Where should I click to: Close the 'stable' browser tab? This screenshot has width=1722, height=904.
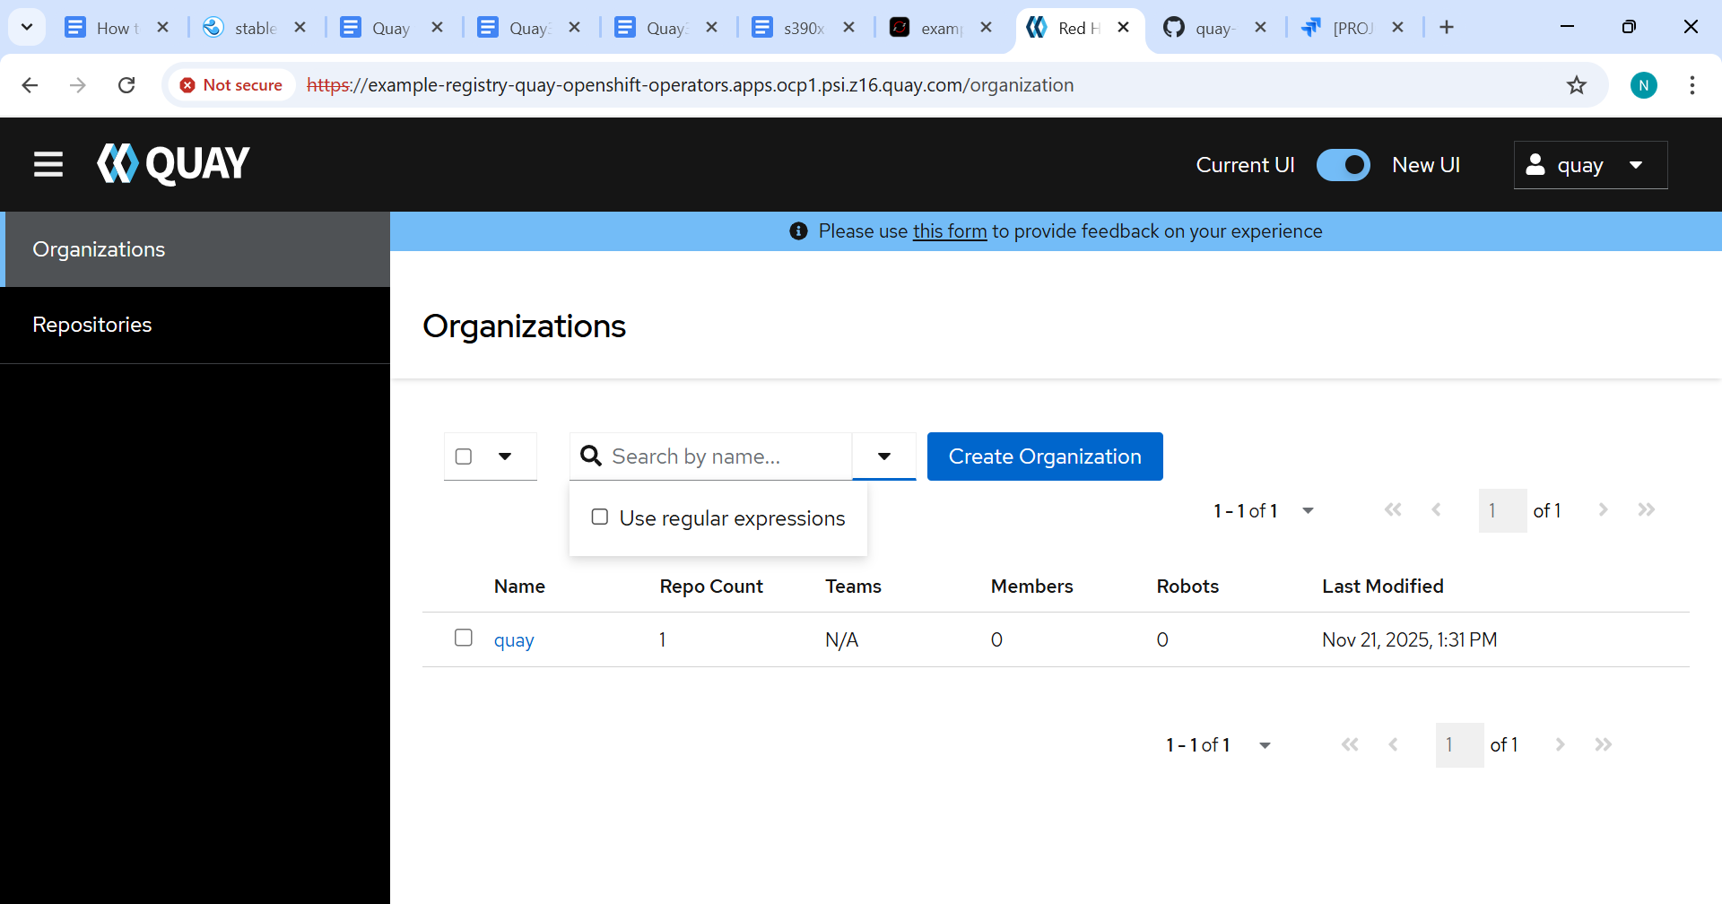[300, 27]
